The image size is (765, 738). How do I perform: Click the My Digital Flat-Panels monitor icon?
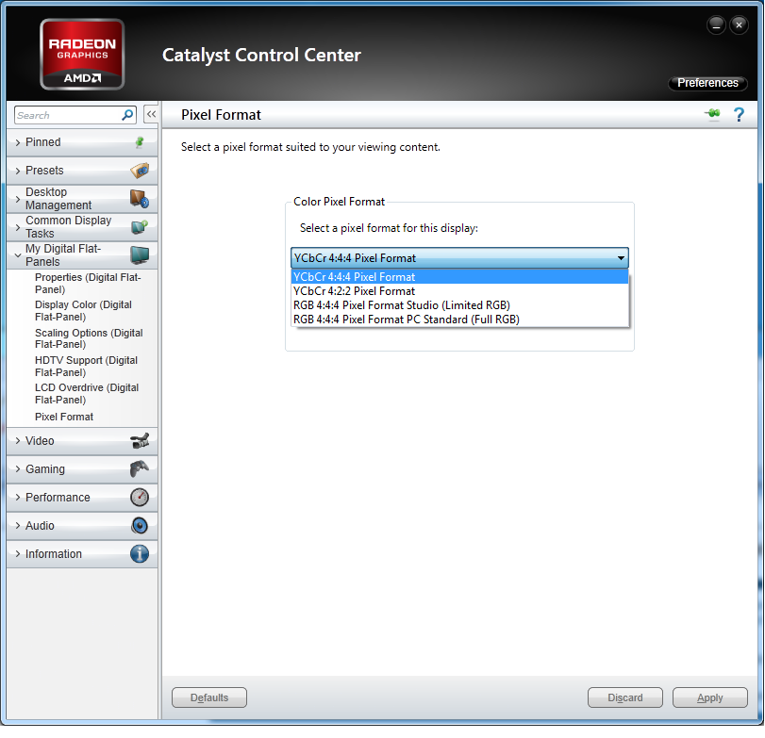pyautogui.click(x=140, y=254)
